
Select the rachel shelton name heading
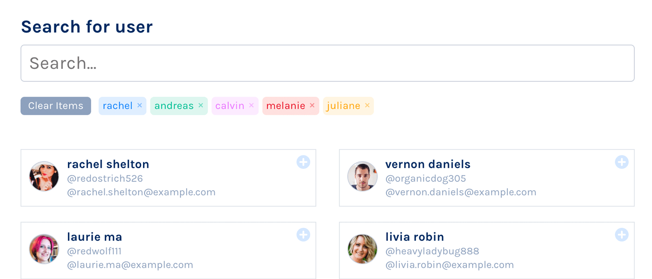pyautogui.click(x=108, y=164)
